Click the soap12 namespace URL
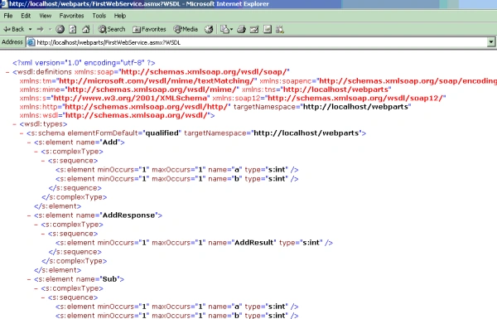Viewport: 497px width, 319px height. point(355,98)
